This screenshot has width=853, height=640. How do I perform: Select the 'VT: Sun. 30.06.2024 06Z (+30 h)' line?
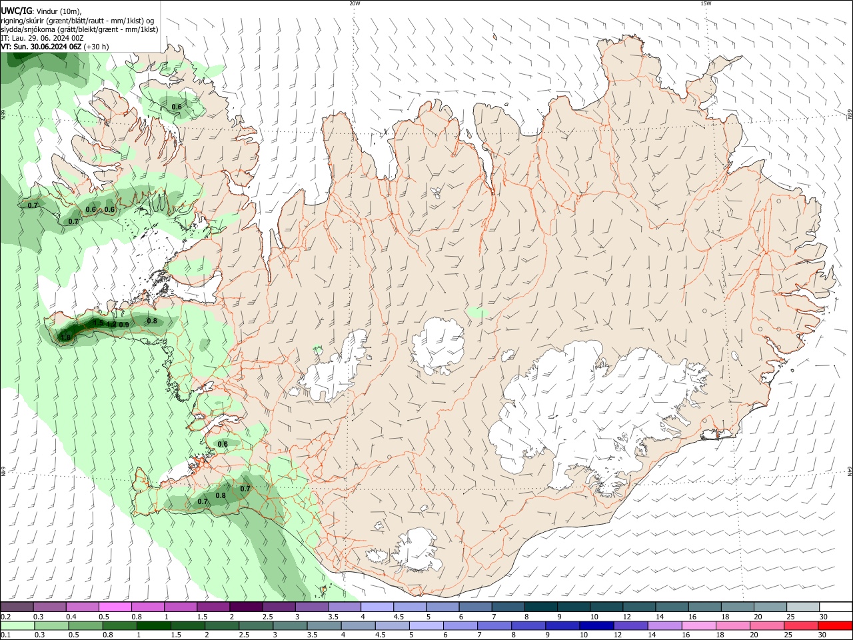pyautogui.click(x=55, y=47)
